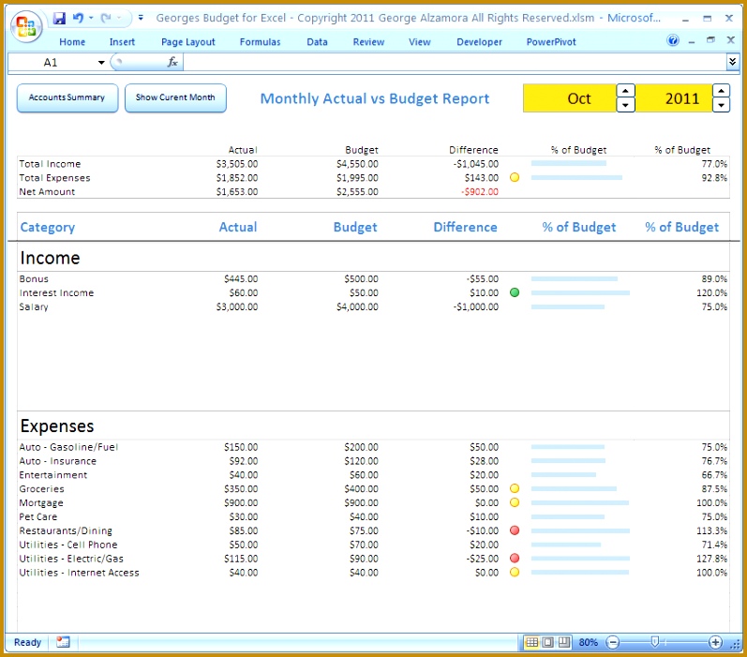Click the Show Curent Month button
Screen dimensions: 747x657
175,97
